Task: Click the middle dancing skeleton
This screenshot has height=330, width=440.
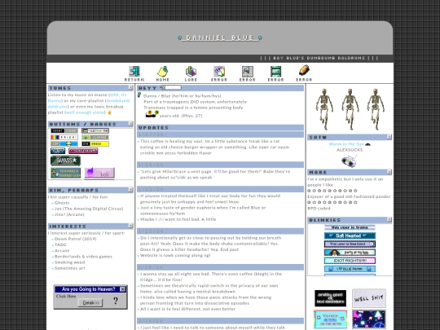Action: [350, 109]
